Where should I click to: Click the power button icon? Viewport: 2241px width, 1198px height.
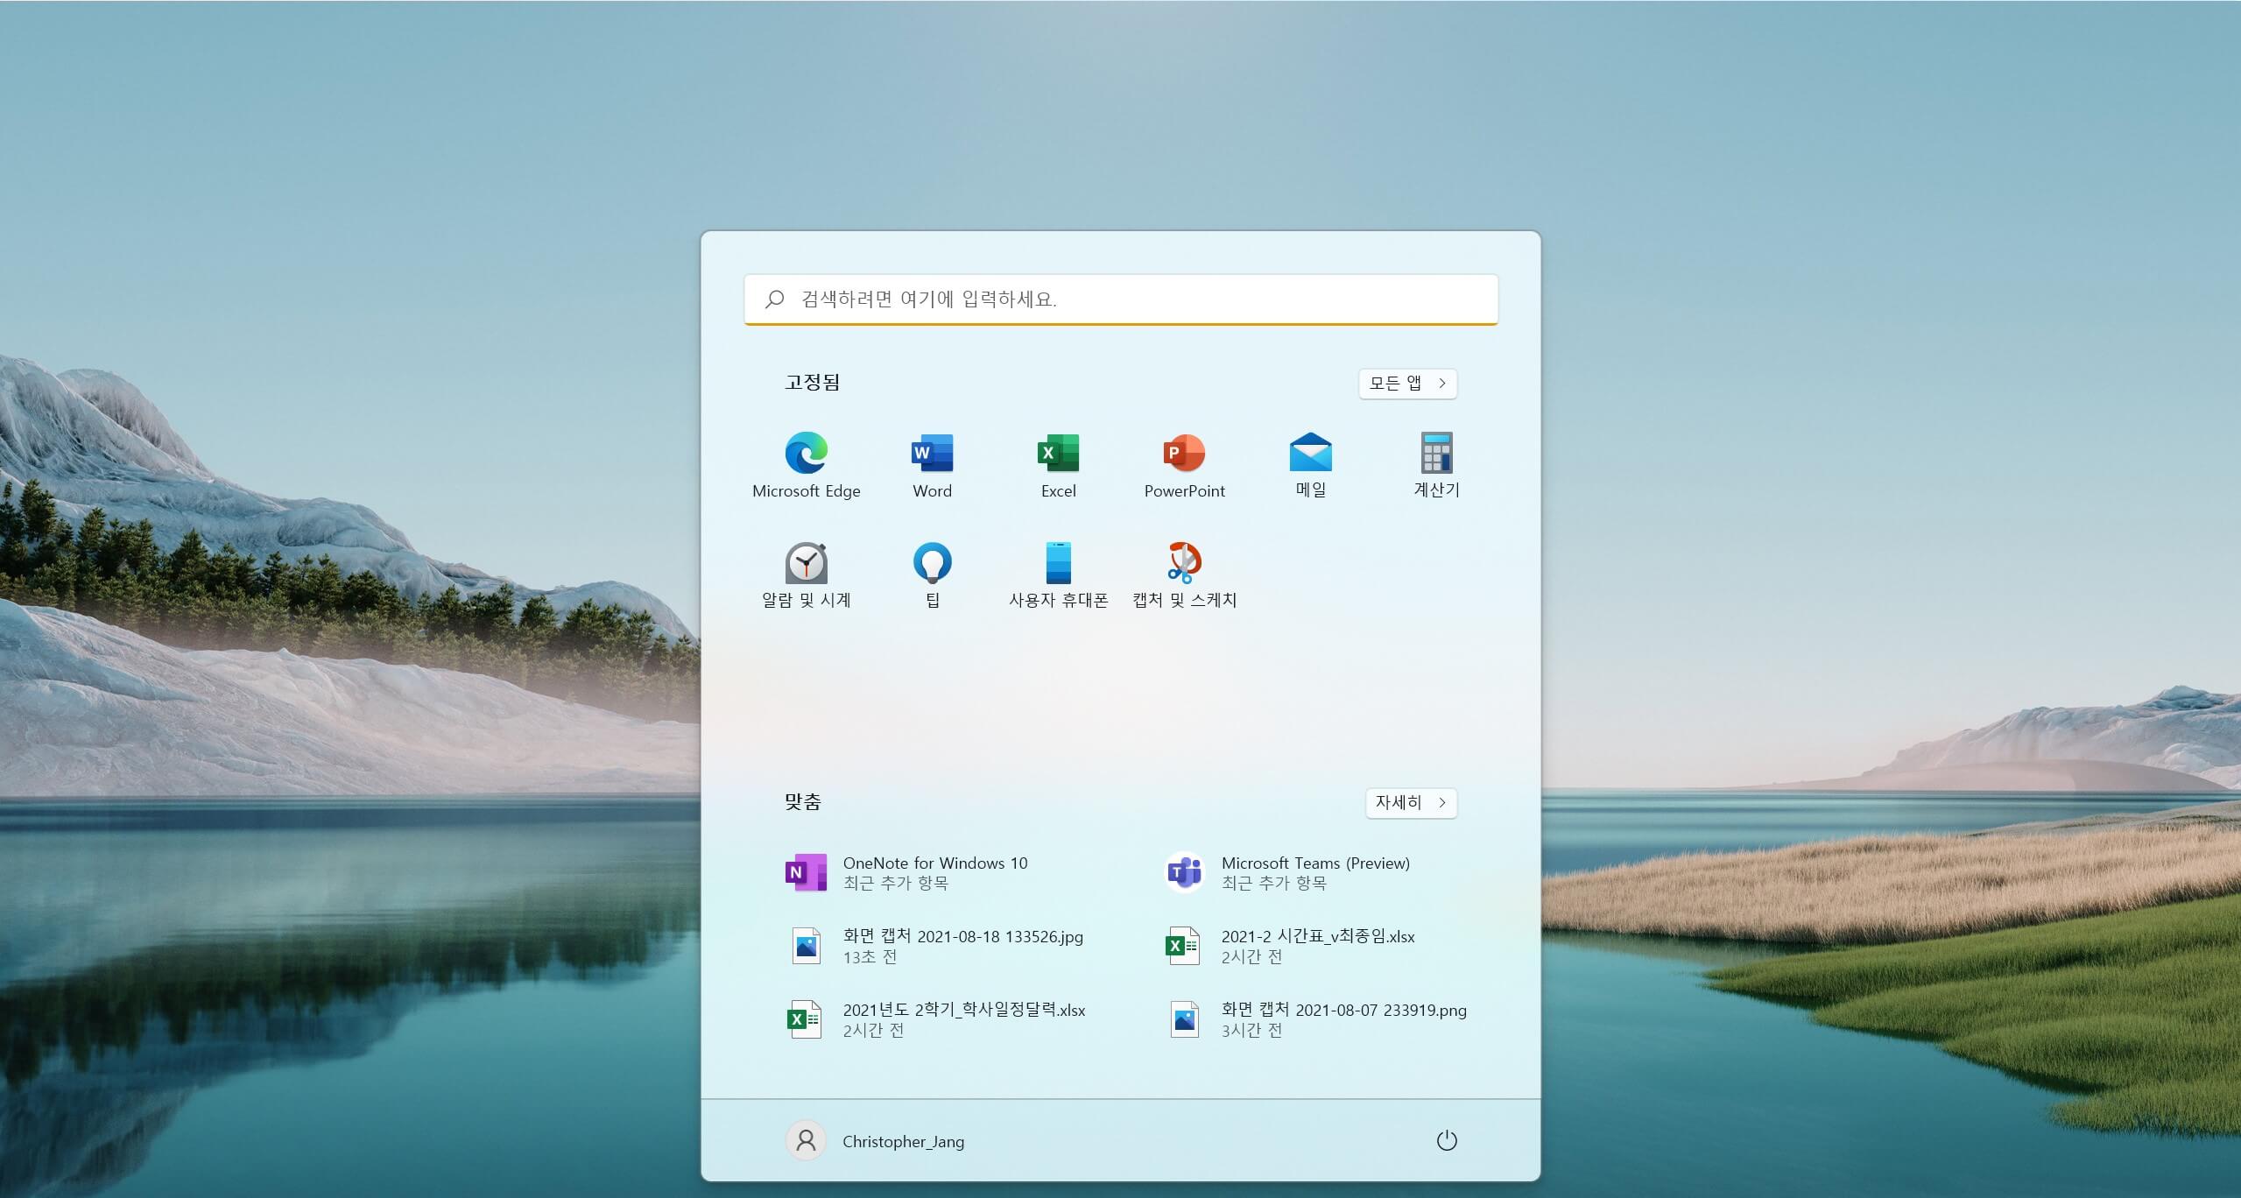tap(1446, 1140)
